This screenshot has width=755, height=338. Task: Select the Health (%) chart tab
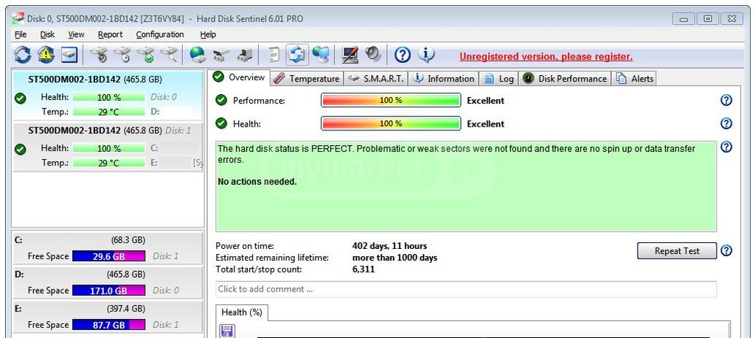(242, 312)
